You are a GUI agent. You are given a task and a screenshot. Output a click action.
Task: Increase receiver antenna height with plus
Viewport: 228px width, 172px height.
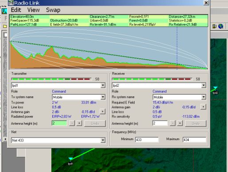pos(180,123)
